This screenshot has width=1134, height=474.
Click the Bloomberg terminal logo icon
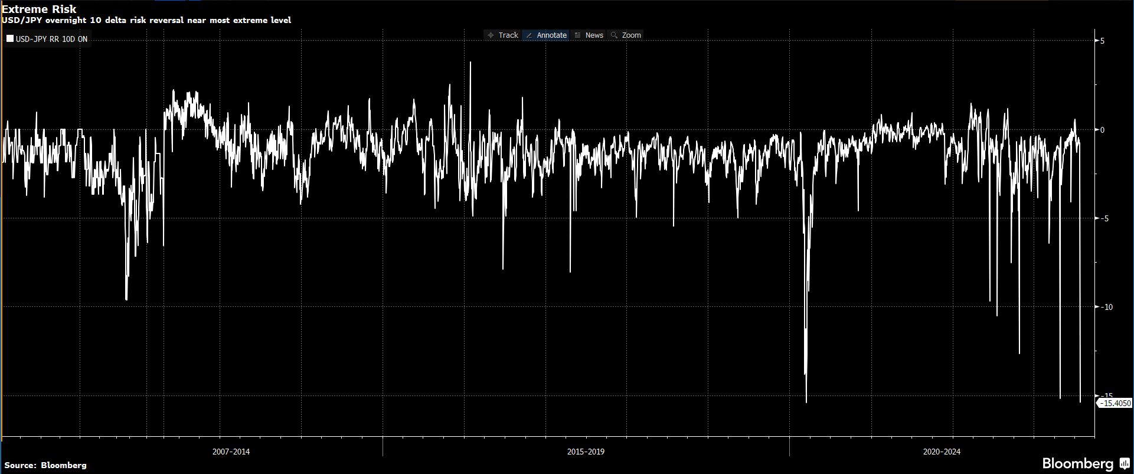[x=1125, y=464]
